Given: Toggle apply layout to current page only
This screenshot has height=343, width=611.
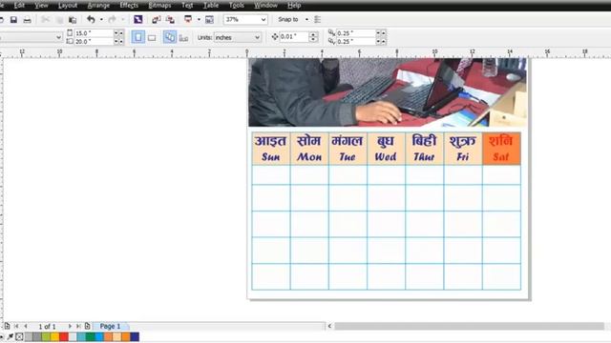Looking at the screenshot, I should 183,37.
